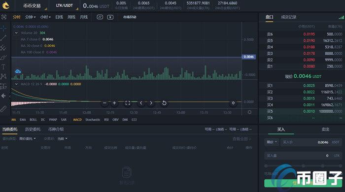345x192 pixels.
Task: Select the pitchfork drawing tool
Action: [x=3, y=47]
